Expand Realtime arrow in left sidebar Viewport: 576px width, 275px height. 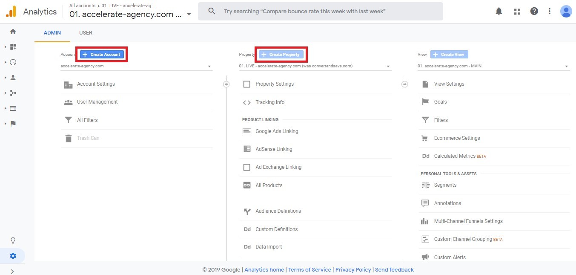coord(5,62)
